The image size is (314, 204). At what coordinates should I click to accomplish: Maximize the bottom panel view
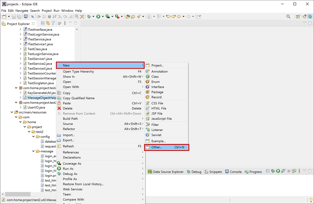310,171
